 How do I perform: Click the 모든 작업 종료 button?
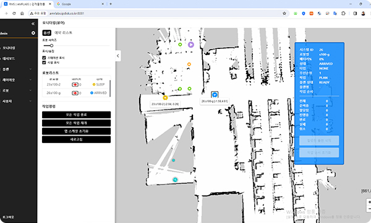[x=76, y=115]
